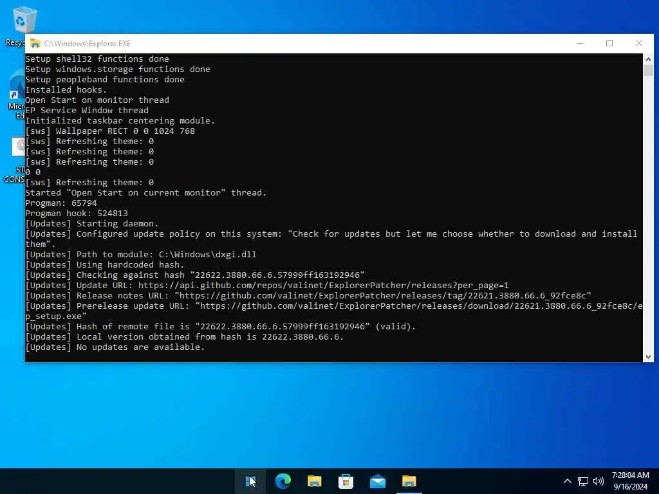Open clock and date showing 7:28:04 AM
Screen dimensions: 659x494
(631, 481)
